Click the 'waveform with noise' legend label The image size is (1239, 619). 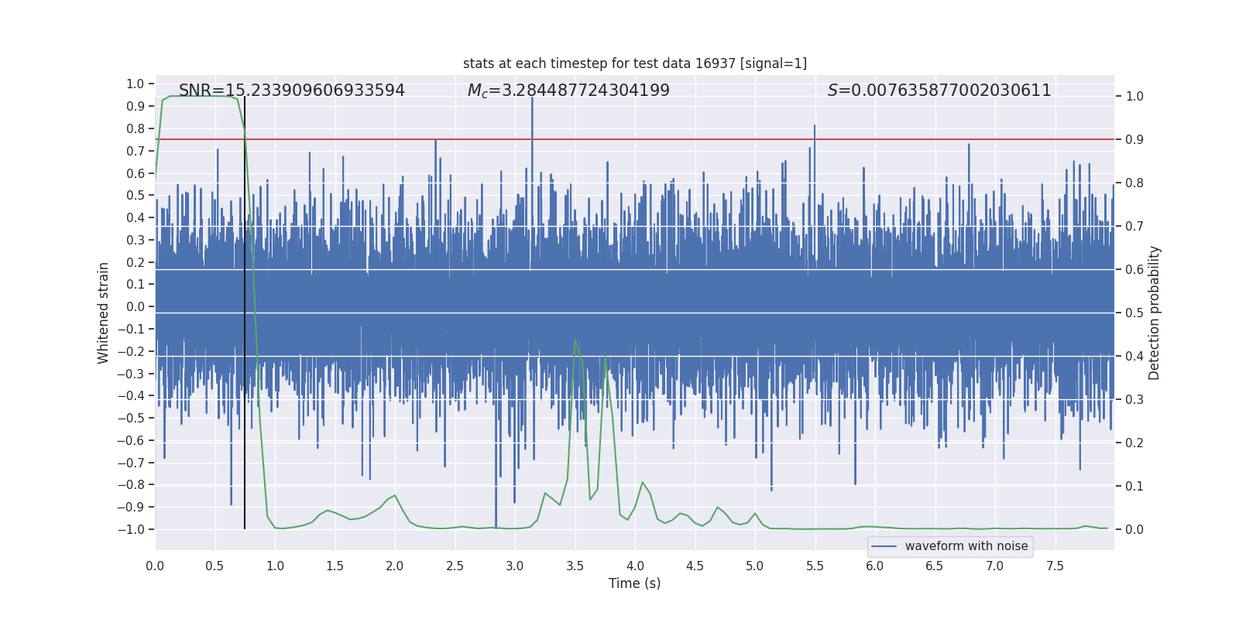point(966,546)
